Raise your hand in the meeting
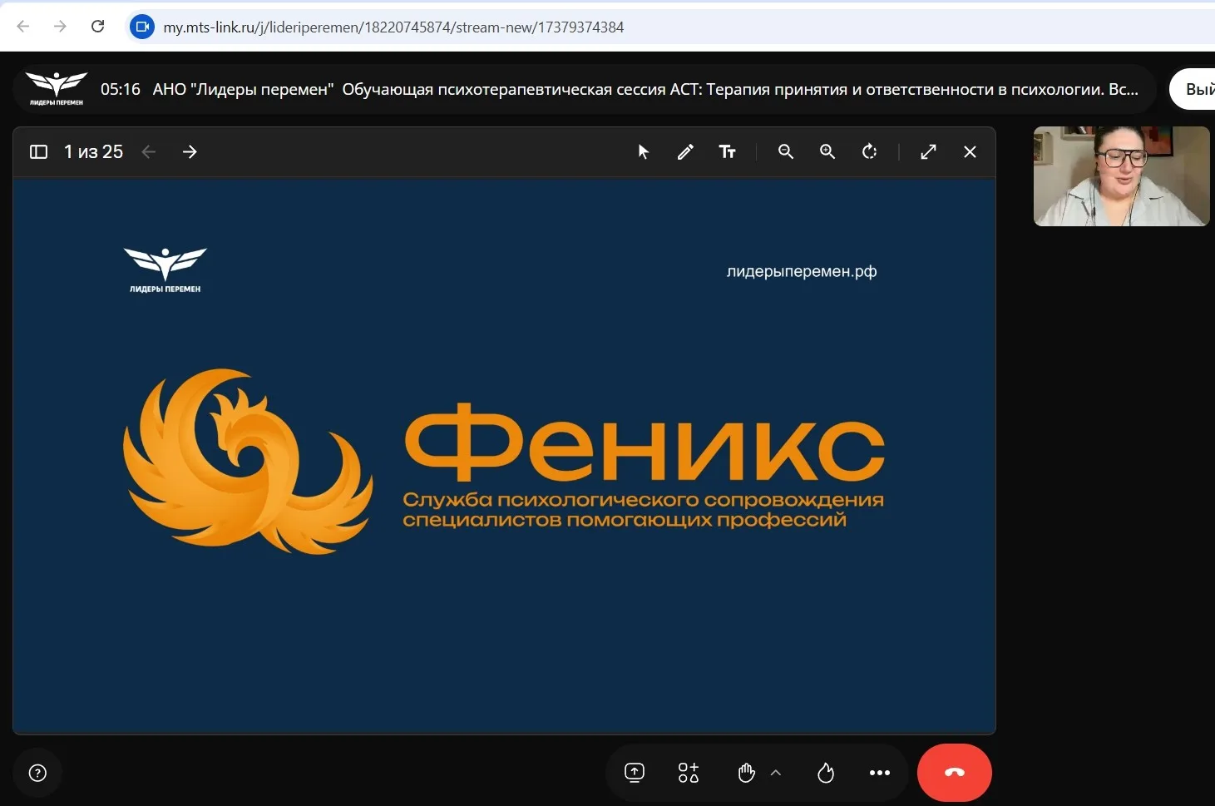 [x=746, y=773]
